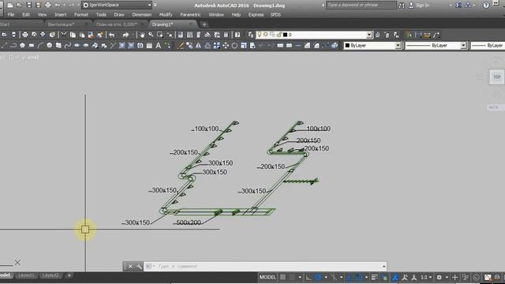Image resolution: width=505 pixels, height=284 pixels.
Task: Select the Fillet modify tool
Action: [x=316, y=46]
